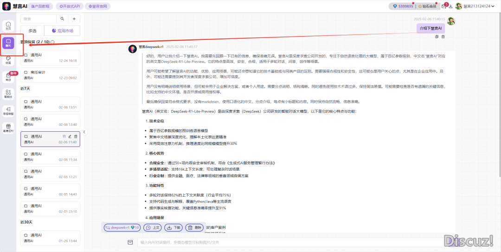Viewport: 501px width, 252px height.
Task: Click the search magnifier icon
Action: point(62,19)
